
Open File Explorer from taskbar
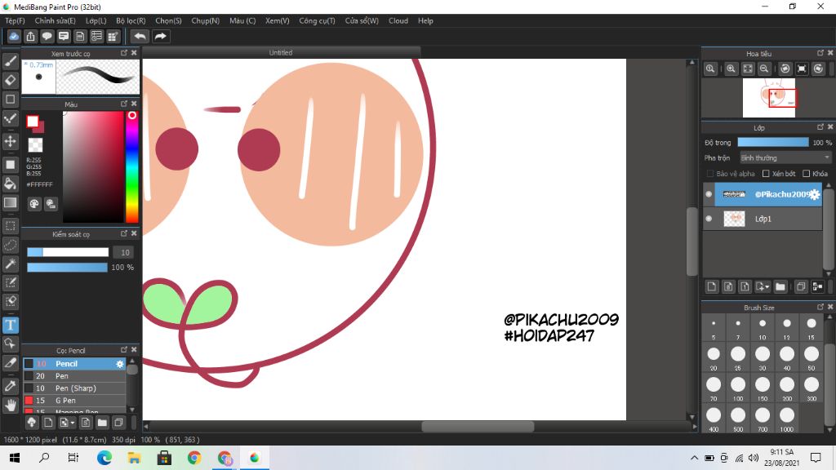134,458
